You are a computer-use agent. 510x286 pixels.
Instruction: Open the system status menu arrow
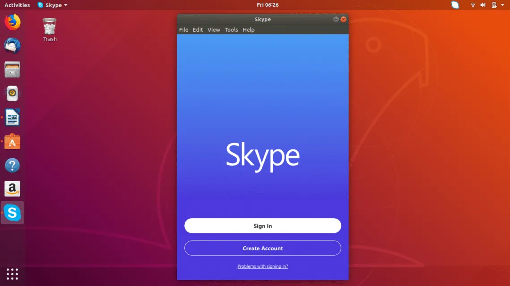(x=503, y=5)
